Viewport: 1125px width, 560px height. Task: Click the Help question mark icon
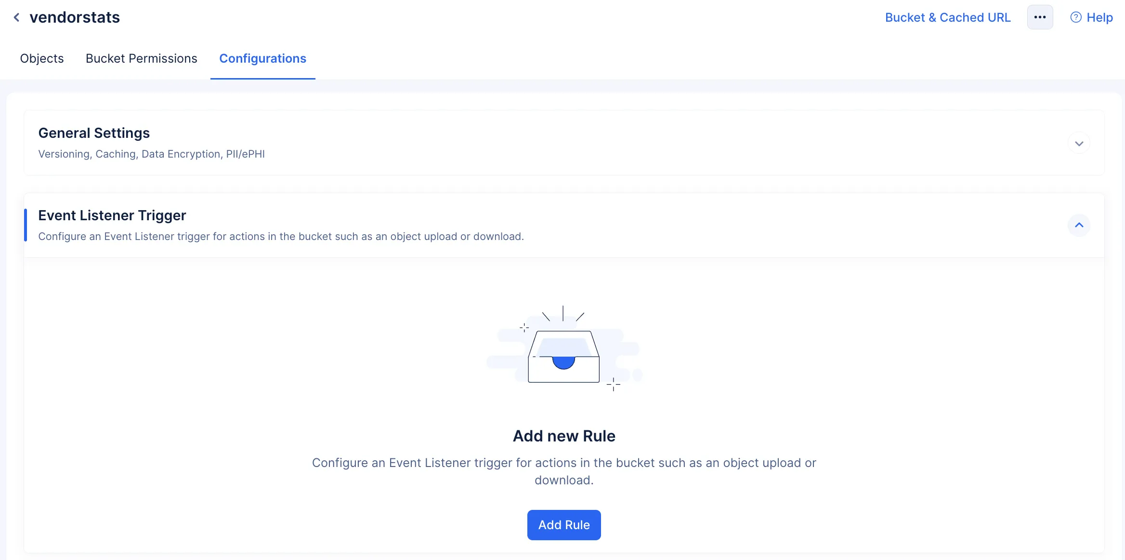click(x=1075, y=17)
